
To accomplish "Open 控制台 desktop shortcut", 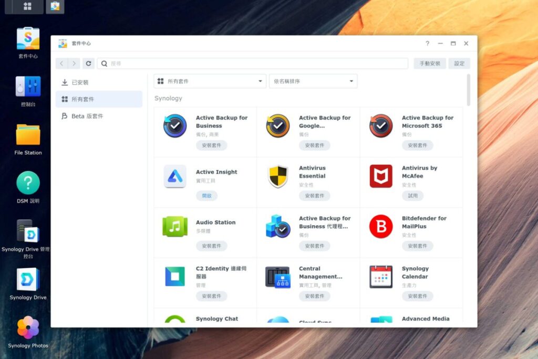I will 28,91.
